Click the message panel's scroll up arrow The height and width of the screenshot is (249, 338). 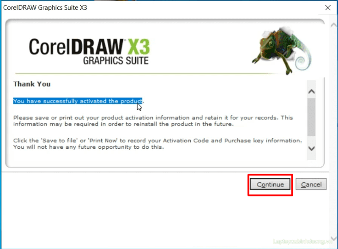pyautogui.click(x=312, y=91)
